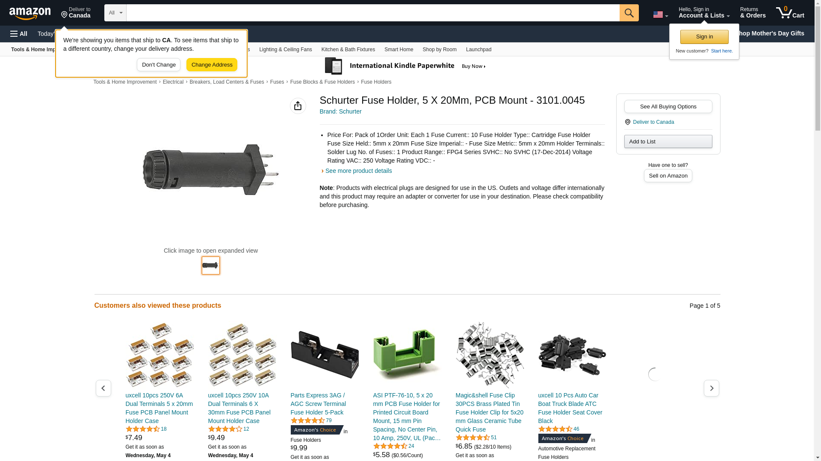Open the Brand: Schurter link

340,111
